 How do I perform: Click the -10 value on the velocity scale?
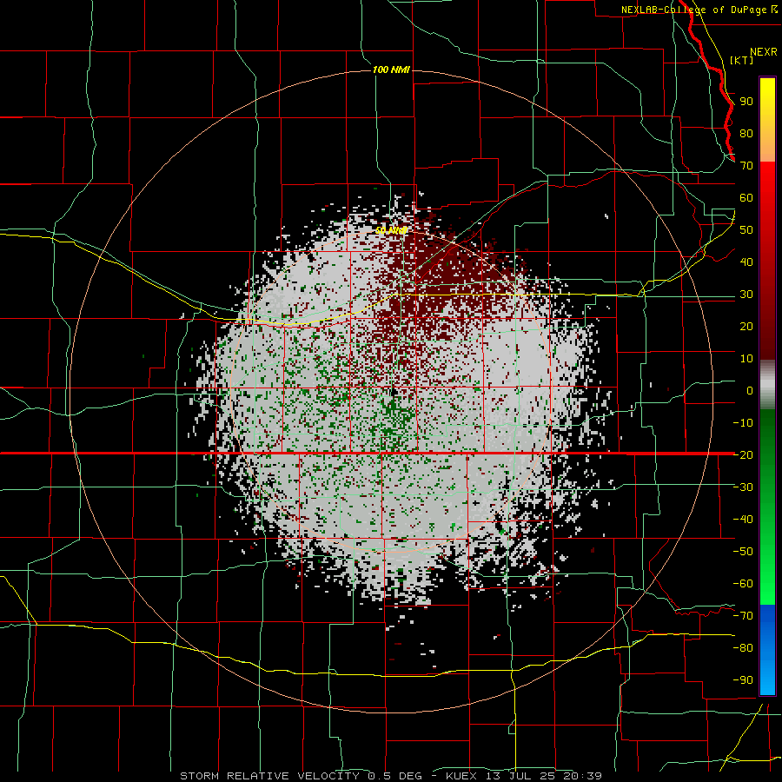(x=743, y=423)
